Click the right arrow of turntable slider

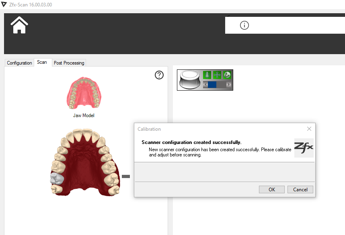(228, 85)
